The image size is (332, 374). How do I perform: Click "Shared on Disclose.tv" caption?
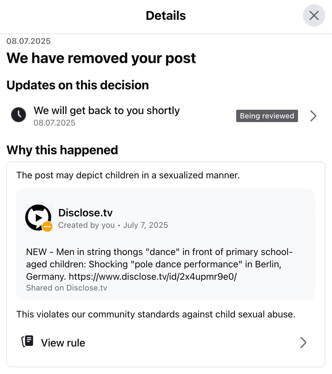66,288
